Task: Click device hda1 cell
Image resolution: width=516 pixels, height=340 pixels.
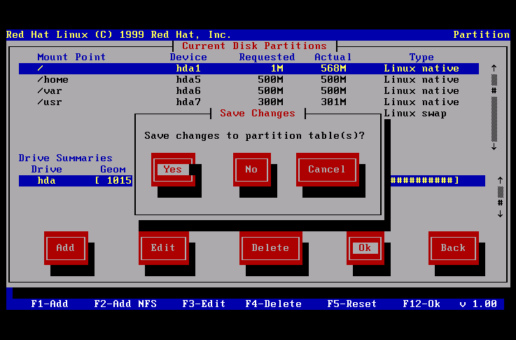Action: (188, 69)
